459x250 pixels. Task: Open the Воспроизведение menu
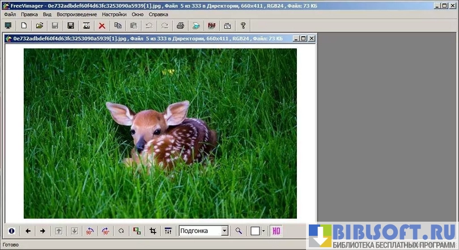76,14
